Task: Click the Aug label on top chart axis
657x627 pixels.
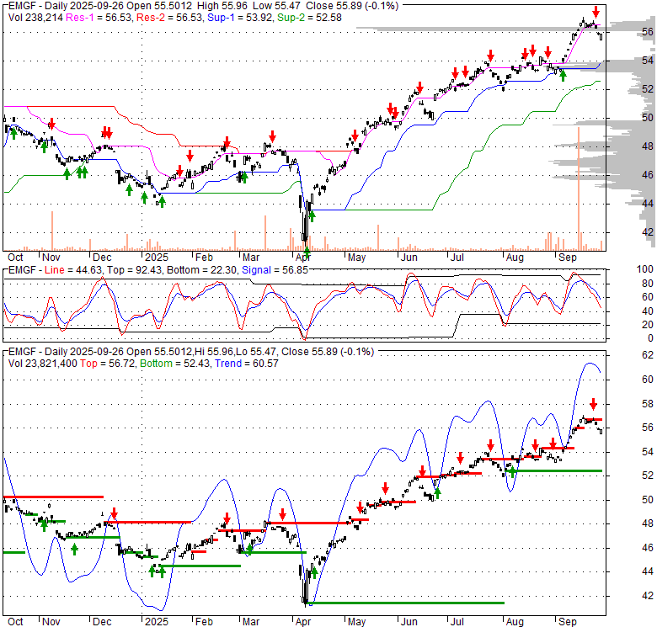Action: coord(515,258)
